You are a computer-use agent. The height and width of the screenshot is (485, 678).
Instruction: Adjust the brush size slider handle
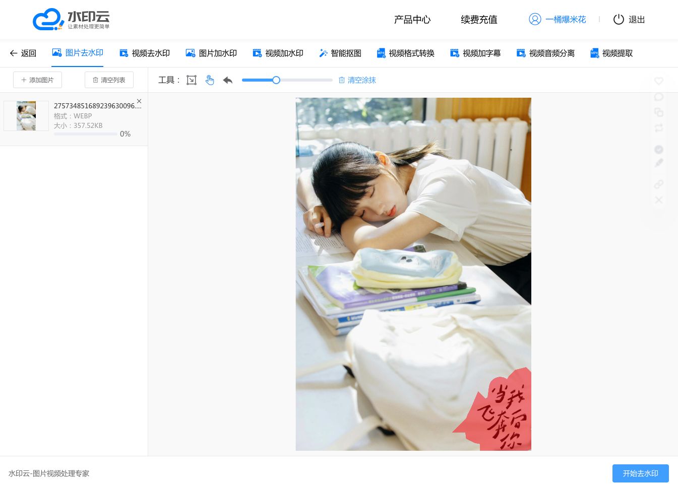click(x=276, y=80)
